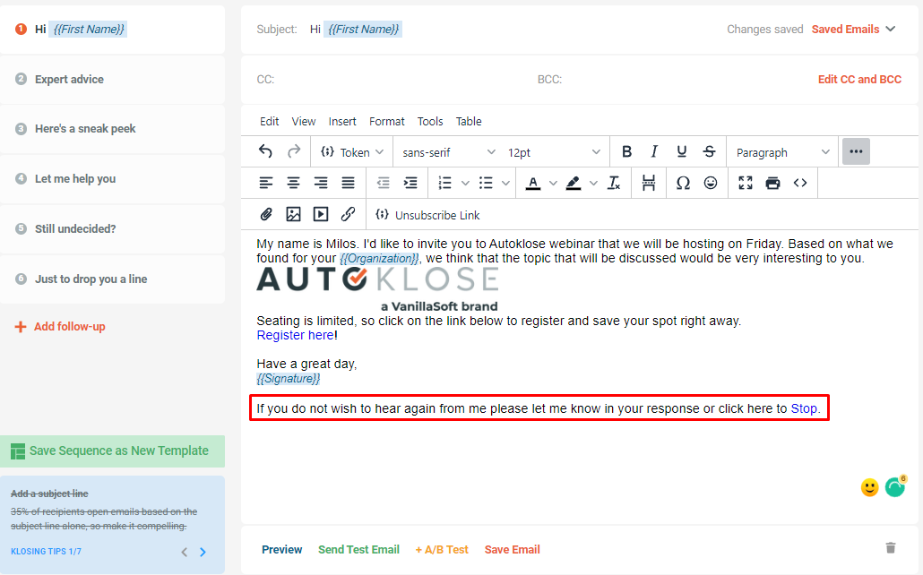Toggle italic formatting

(654, 151)
